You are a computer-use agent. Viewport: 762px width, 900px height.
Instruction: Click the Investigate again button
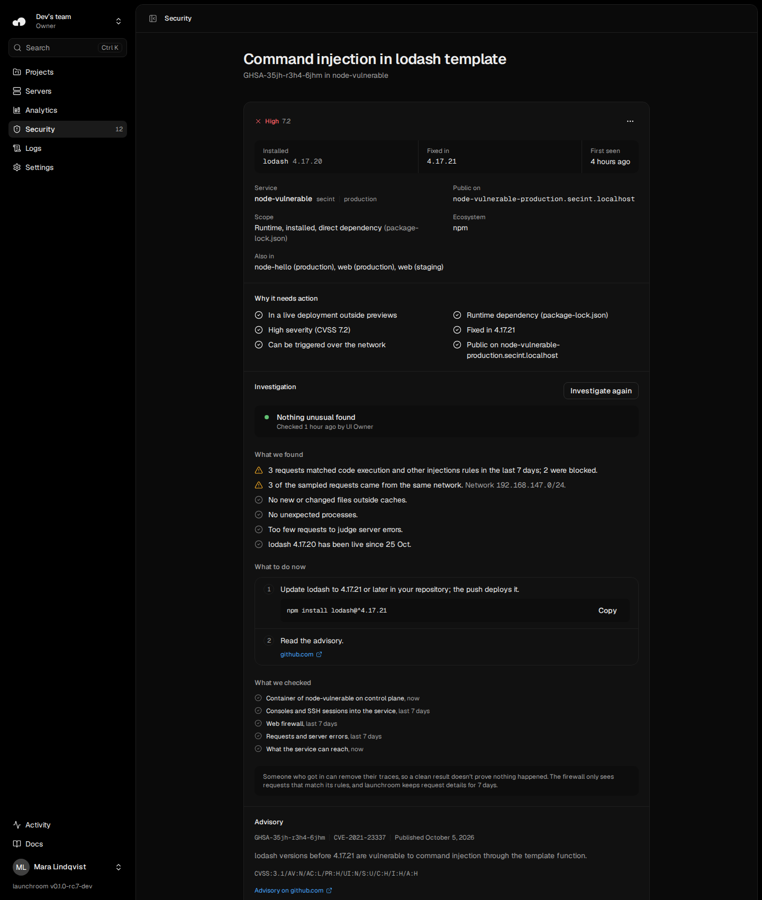[x=601, y=391]
